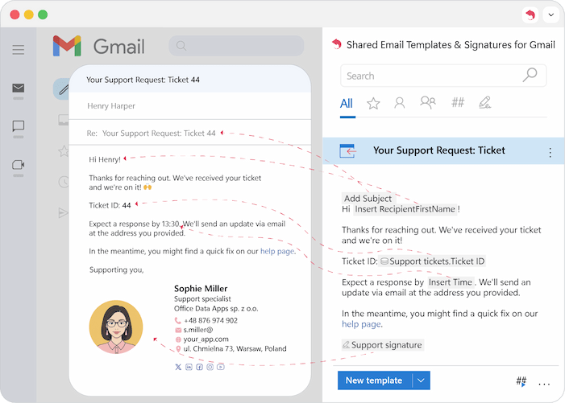Expand the chevron dropdown in title bar
Image resolution: width=565 pixels, height=403 pixels.
pos(551,15)
